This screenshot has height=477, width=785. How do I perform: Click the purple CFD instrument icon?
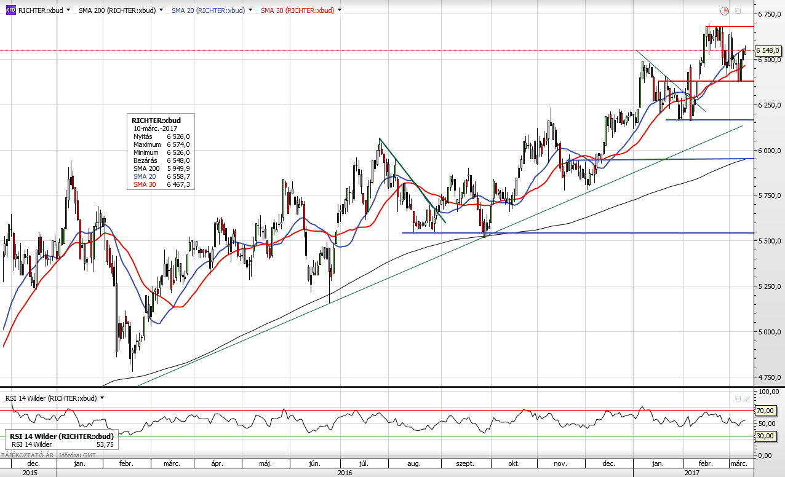[x=11, y=10]
